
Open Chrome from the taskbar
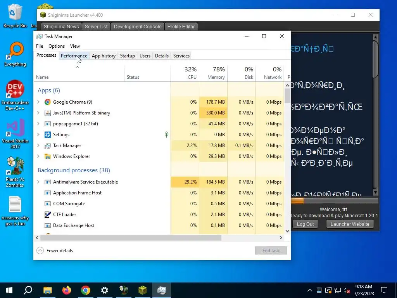click(x=86, y=290)
